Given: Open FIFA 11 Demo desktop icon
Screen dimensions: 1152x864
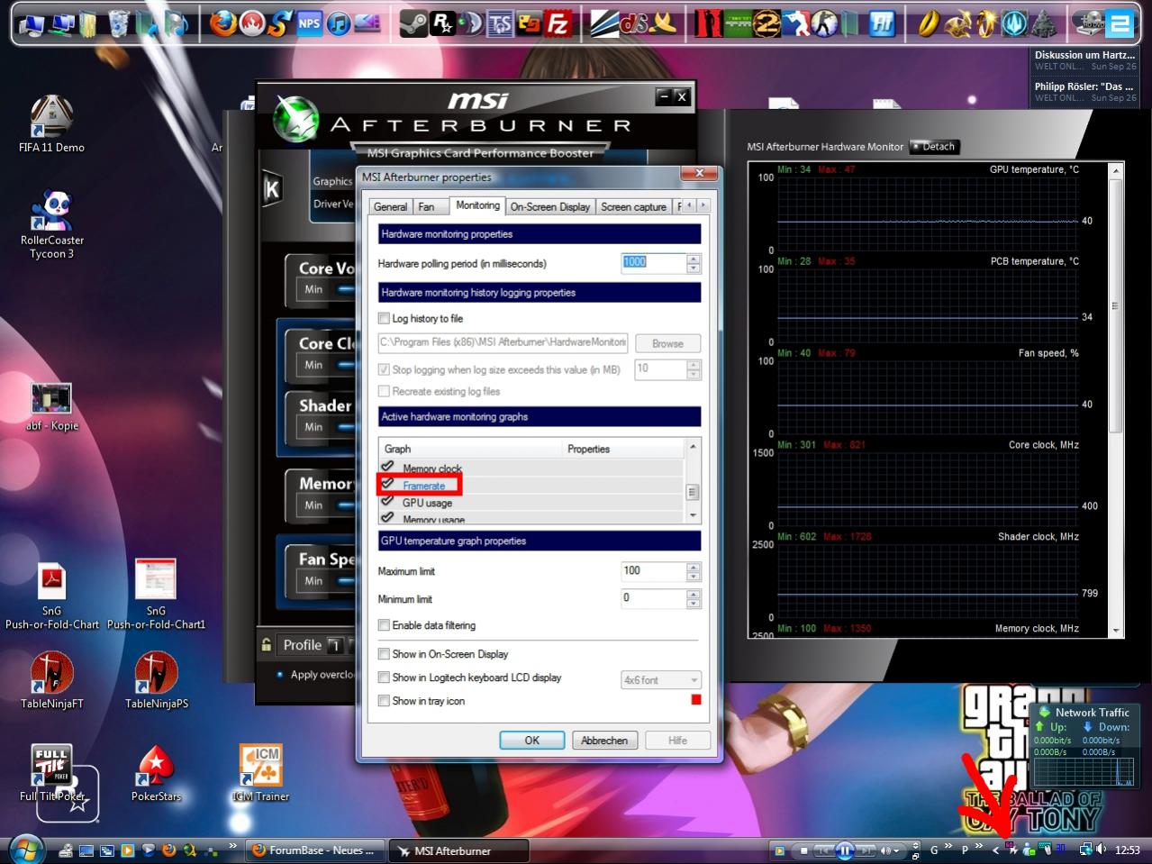Looking at the screenshot, I should (x=51, y=123).
